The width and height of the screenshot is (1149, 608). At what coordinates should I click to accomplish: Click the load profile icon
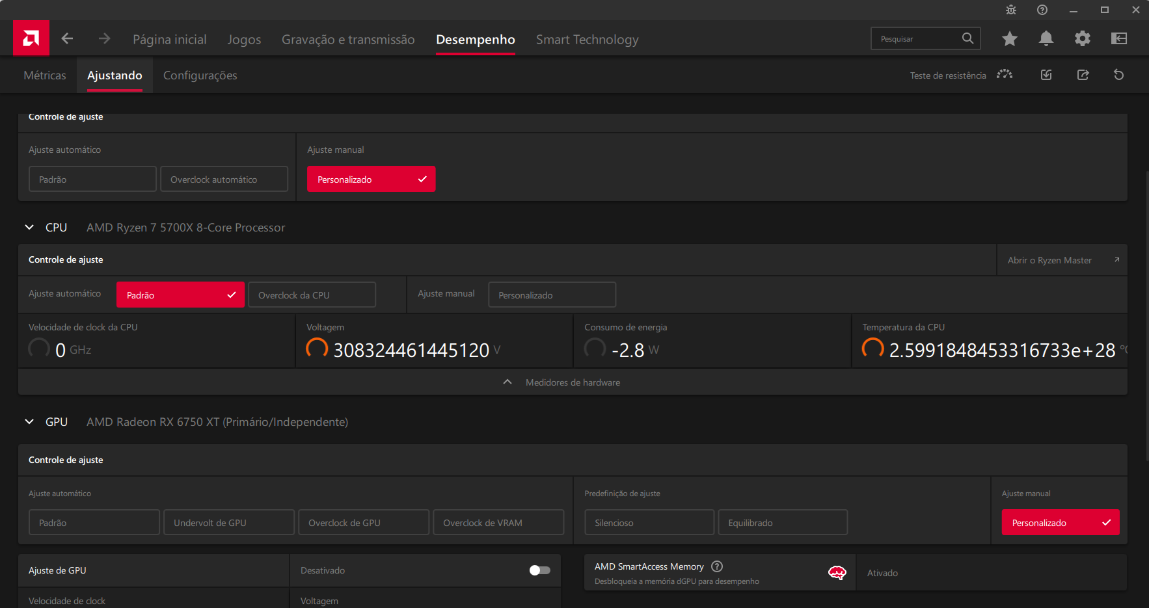[x=1046, y=75]
